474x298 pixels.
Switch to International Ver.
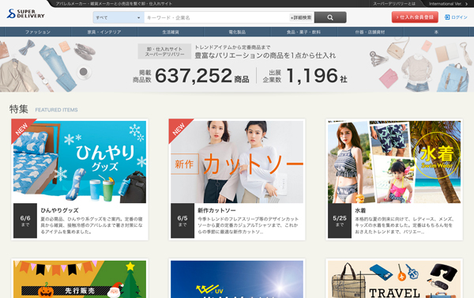pos(448,4)
